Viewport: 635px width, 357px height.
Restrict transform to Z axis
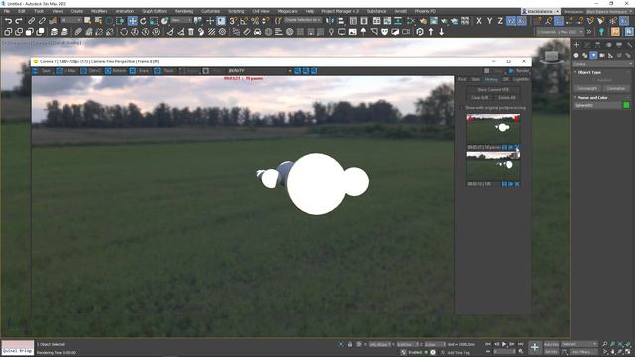500,21
